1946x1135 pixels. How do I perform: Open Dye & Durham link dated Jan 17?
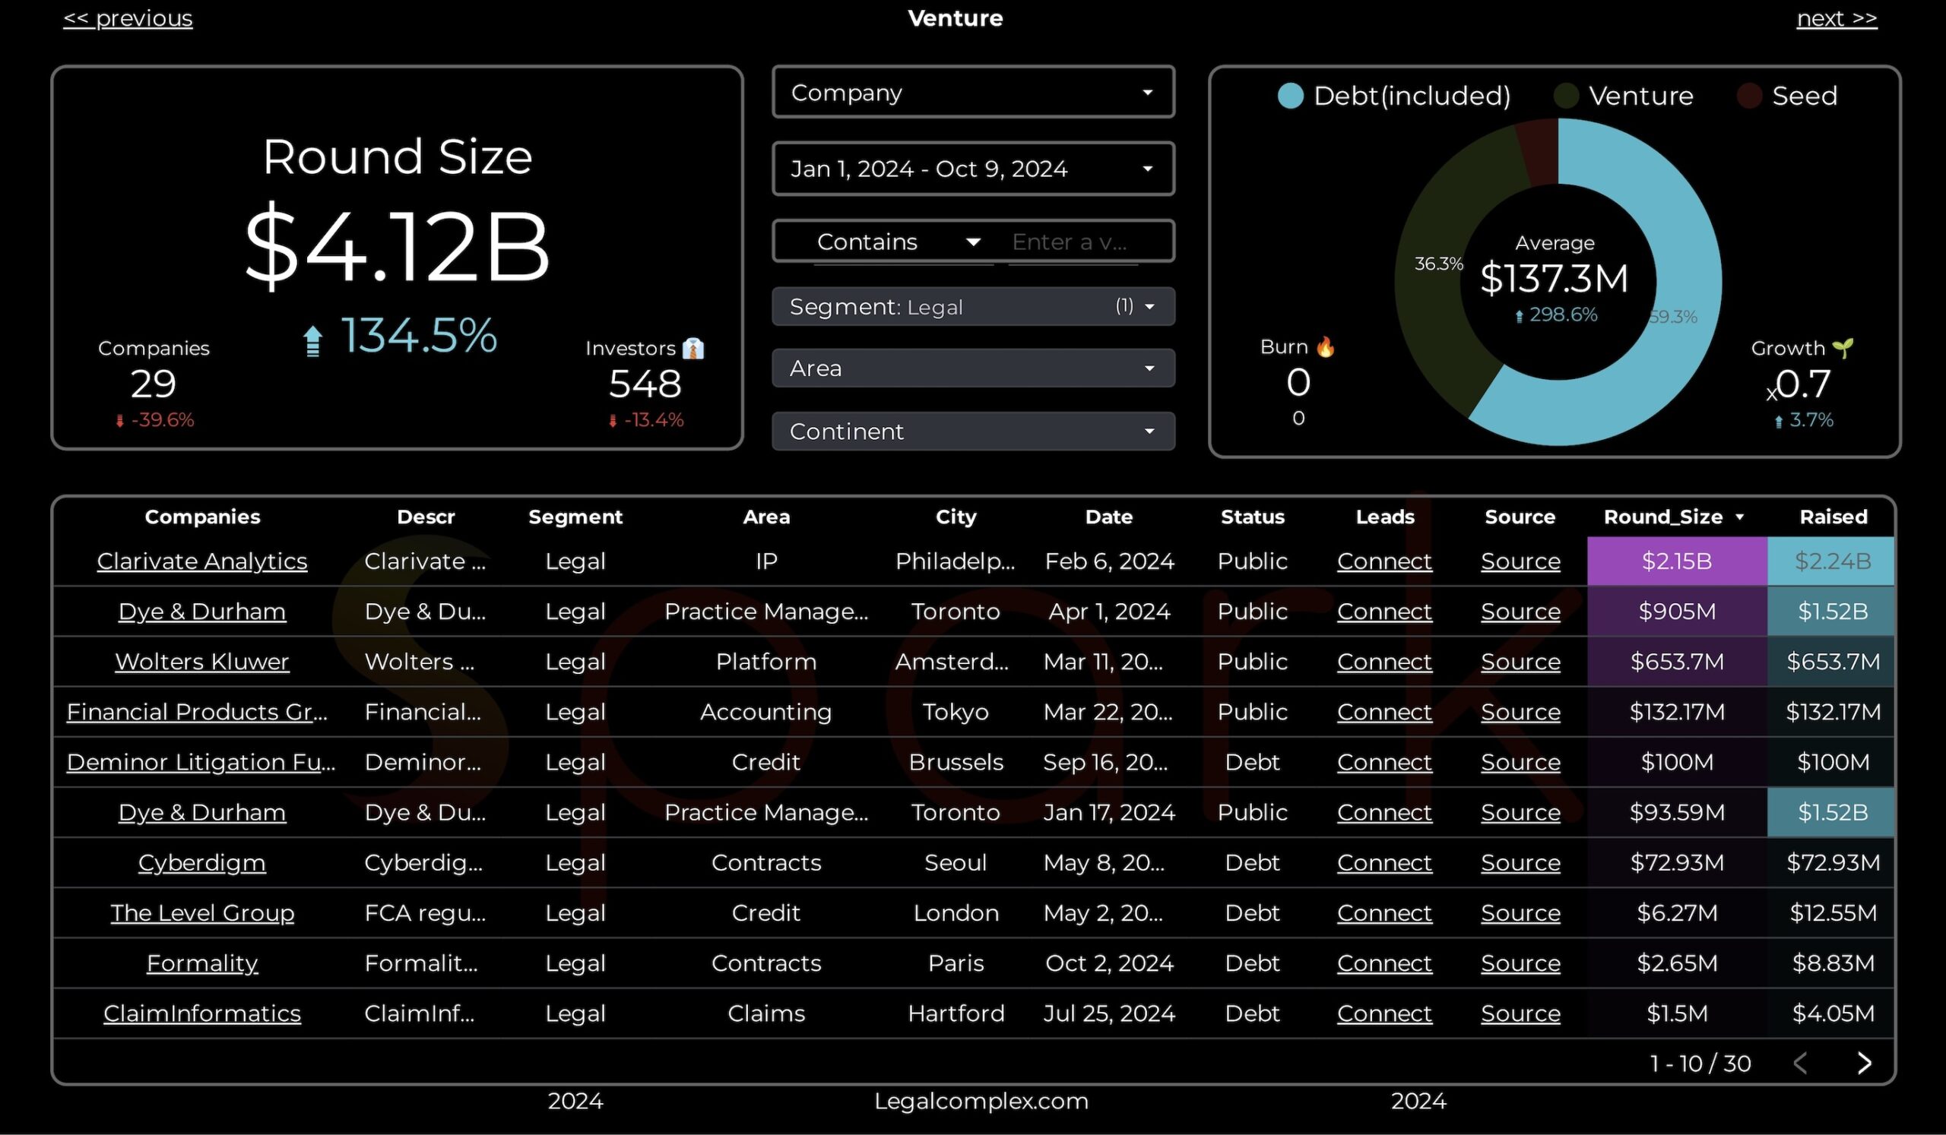202,811
